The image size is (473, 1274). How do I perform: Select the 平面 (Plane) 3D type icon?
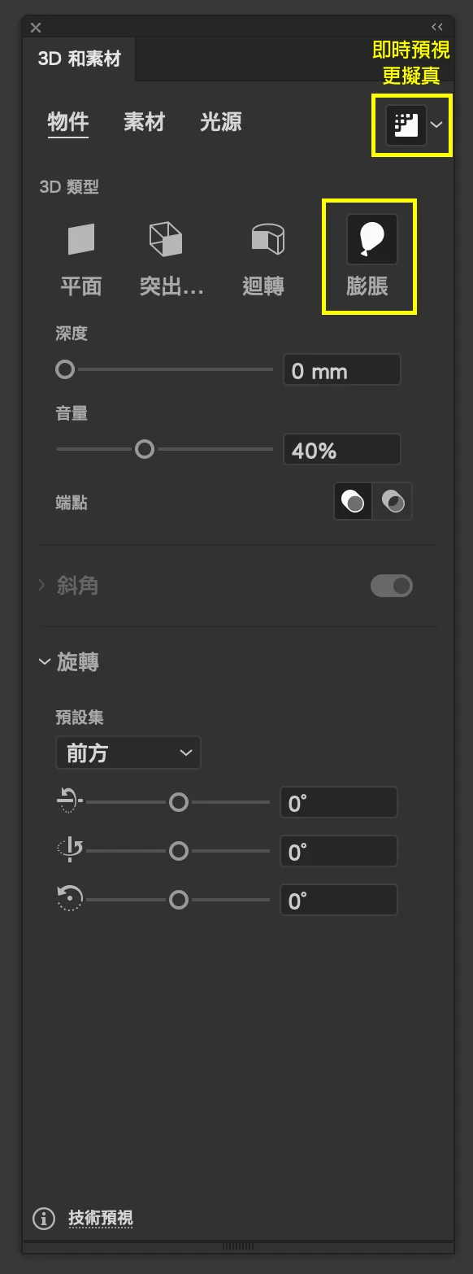point(81,239)
